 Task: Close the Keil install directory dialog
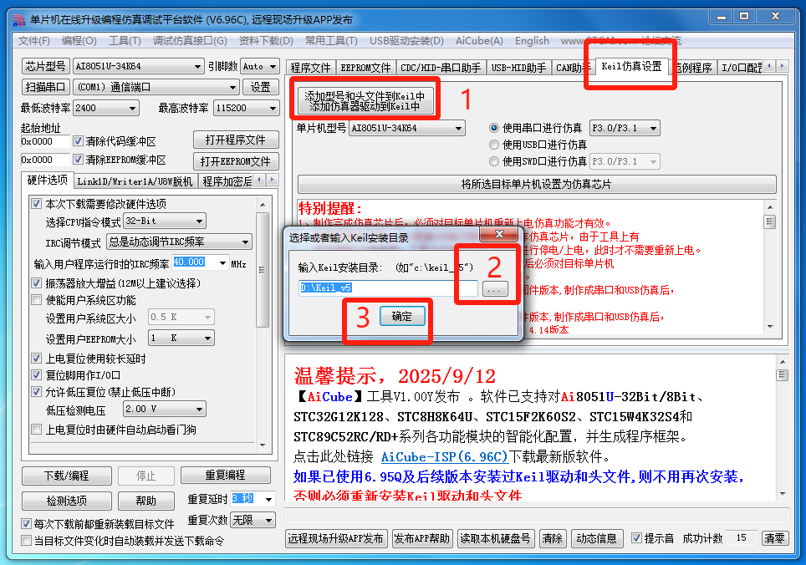coord(486,236)
